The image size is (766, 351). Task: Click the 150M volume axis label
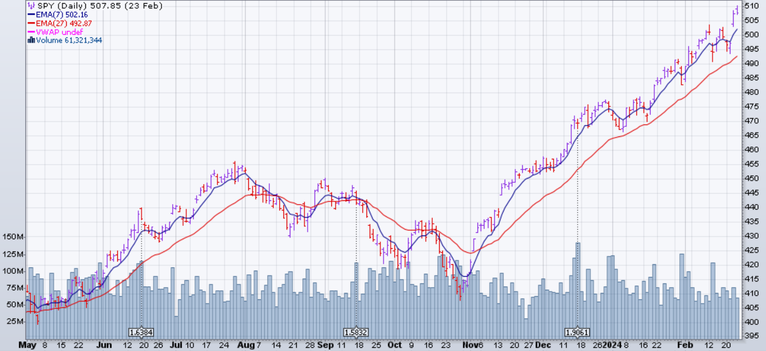pyautogui.click(x=13, y=237)
